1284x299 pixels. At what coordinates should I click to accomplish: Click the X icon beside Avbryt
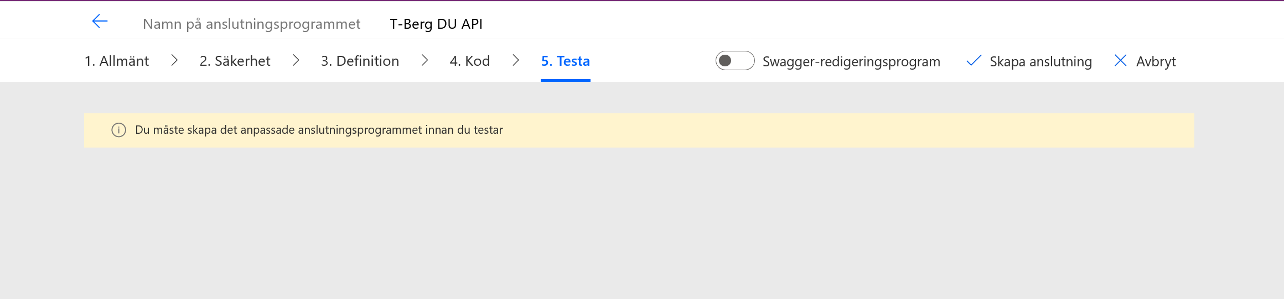pyautogui.click(x=1121, y=61)
